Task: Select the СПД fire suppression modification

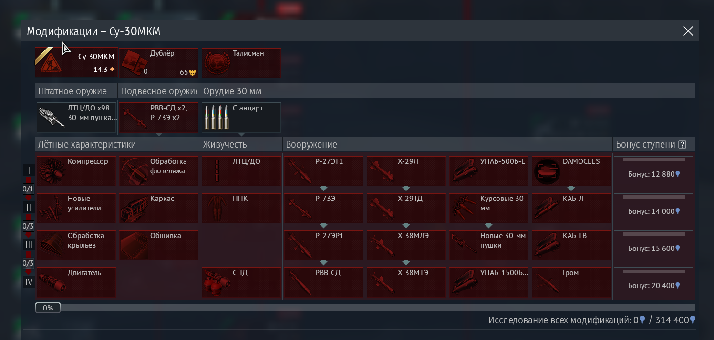Action: click(241, 282)
